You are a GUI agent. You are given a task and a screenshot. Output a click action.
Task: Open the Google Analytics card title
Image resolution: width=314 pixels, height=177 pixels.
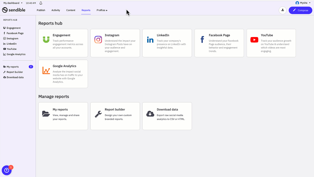coord(64,66)
